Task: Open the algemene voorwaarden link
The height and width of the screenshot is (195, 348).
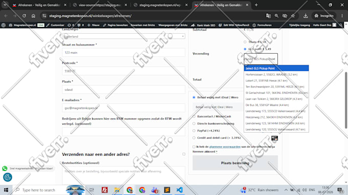Action: pos(225,147)
